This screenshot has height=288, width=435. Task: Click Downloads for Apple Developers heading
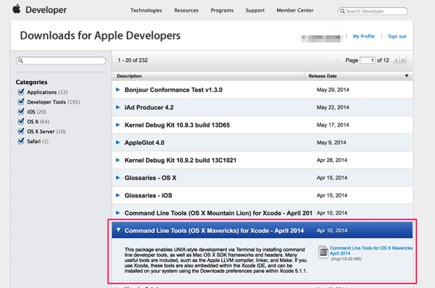point(100,35)
